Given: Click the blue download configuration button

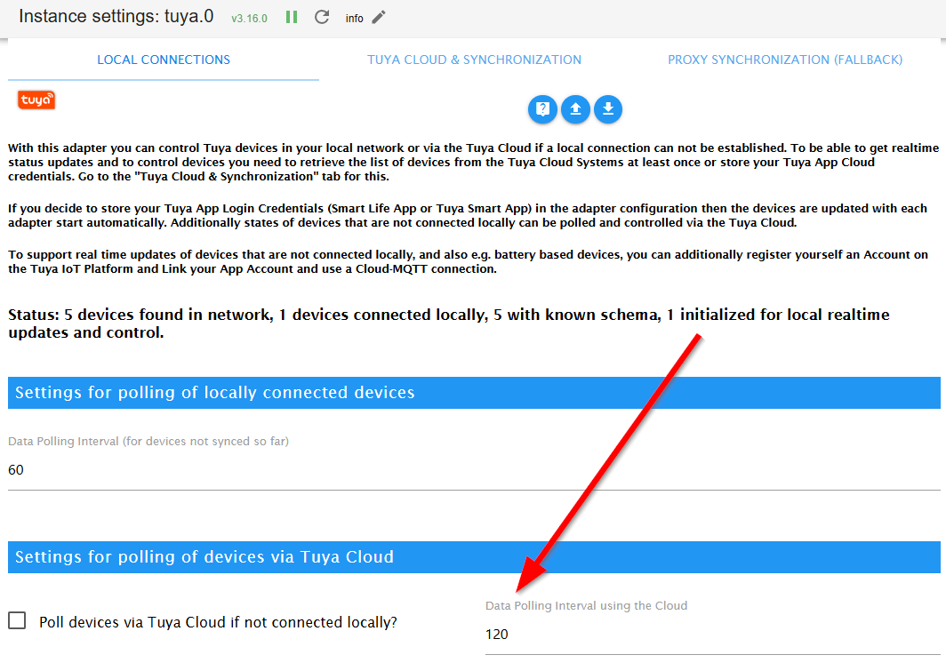Looking at the screenshot, I should [608, 109].
